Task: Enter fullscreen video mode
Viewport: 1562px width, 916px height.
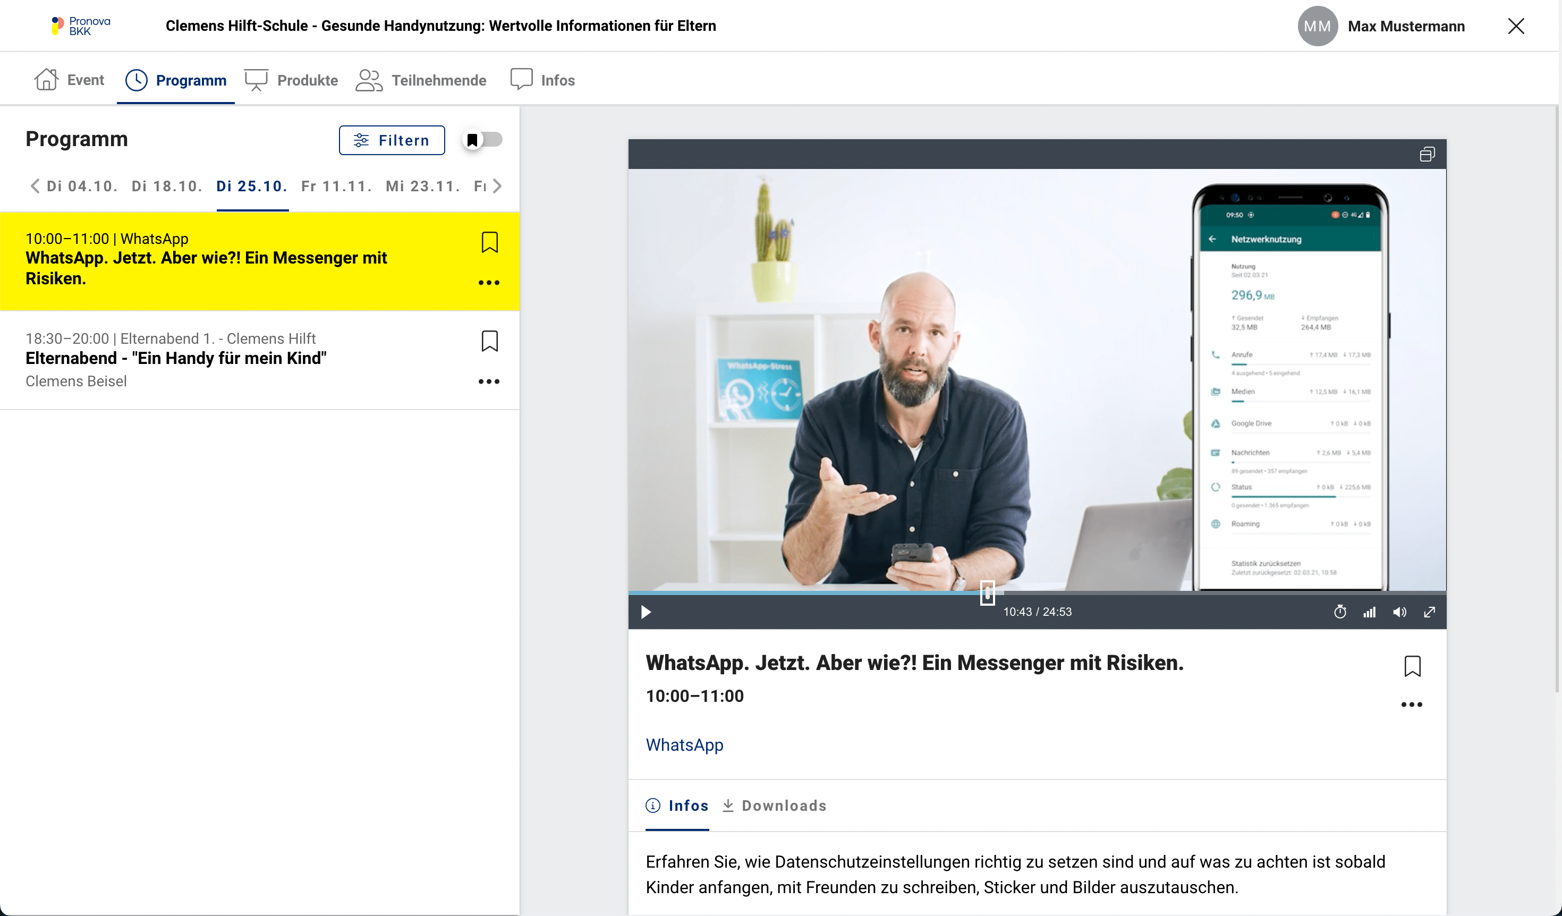Action: click(1429, 612)
